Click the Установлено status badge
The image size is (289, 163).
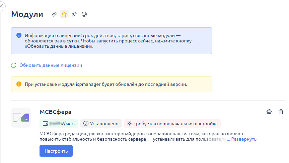[x=101, y=124]
